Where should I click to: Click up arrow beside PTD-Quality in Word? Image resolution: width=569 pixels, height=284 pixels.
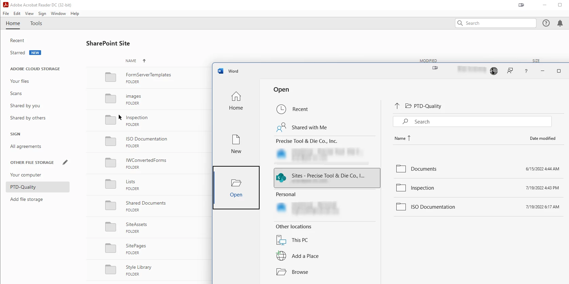(x=397, y=106)
